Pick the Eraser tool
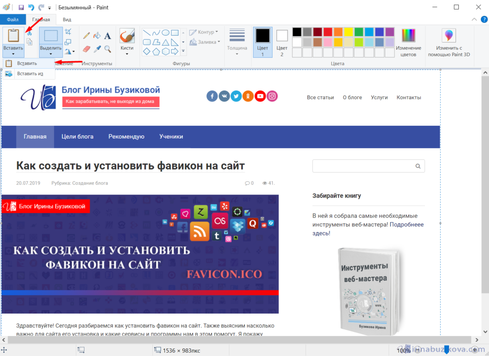 (x=86, y=49)
